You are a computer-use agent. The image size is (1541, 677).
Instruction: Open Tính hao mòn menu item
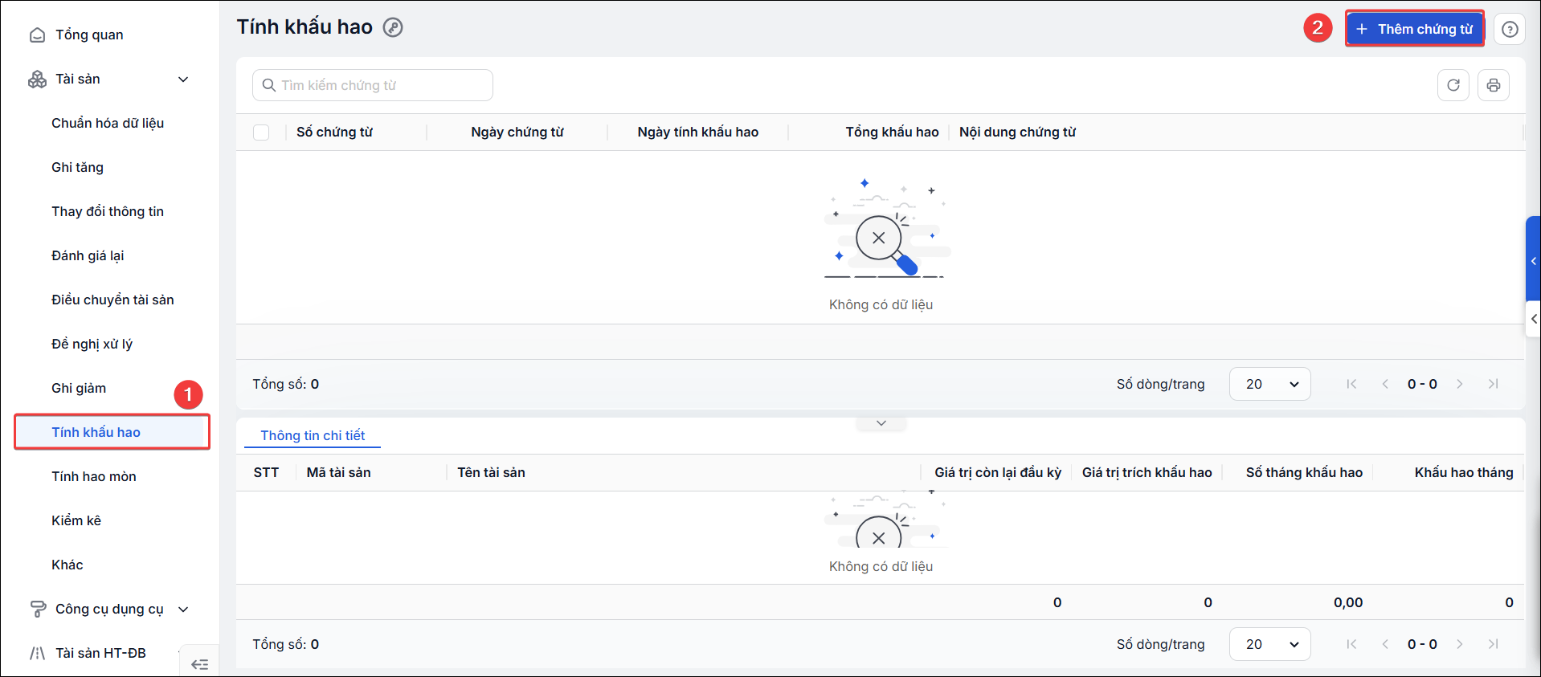tap(94, 476)
